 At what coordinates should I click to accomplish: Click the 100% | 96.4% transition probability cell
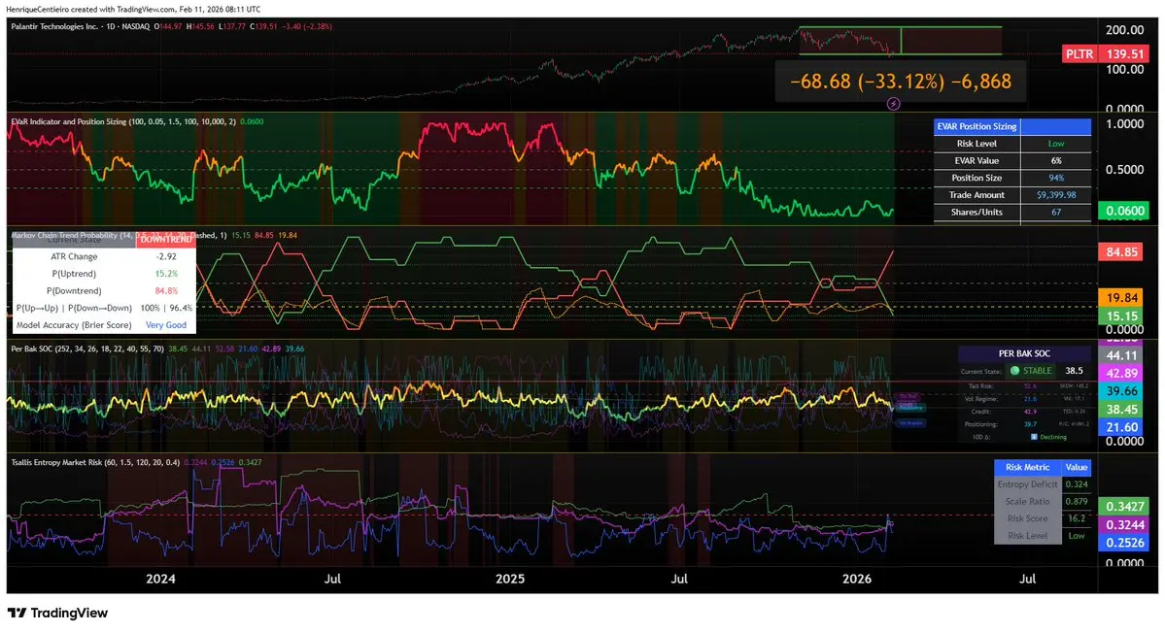(x=166, y=308)
